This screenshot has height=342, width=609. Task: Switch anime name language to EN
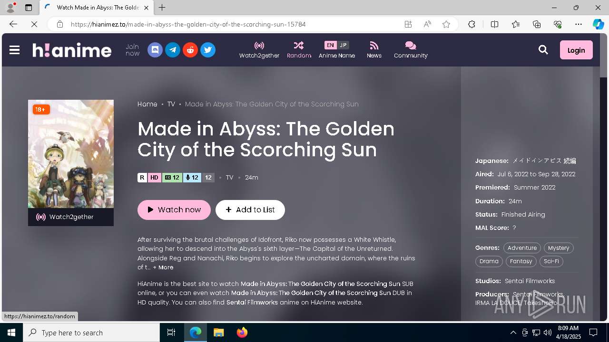coord(330,45)
